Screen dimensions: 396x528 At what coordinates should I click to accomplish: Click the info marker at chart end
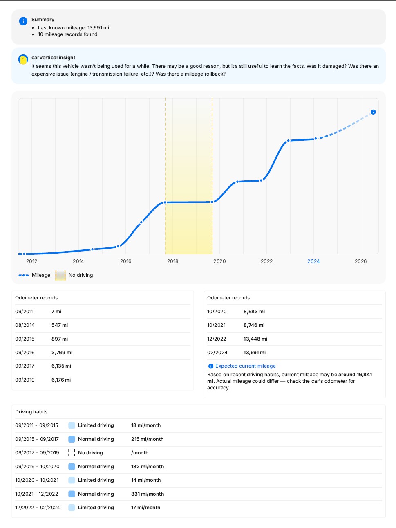pos(373,112)
